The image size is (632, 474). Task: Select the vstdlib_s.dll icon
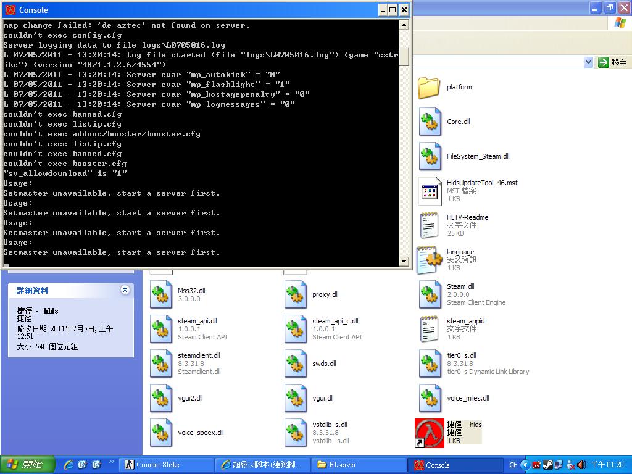pos(296,433)
